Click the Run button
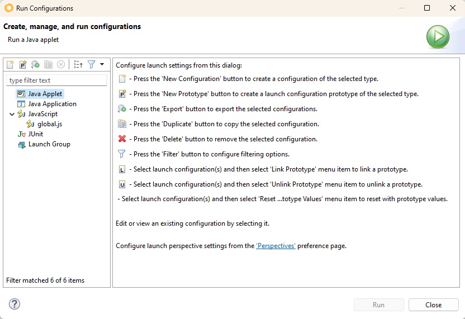This screenshot has height=319, width=465. 378,305
